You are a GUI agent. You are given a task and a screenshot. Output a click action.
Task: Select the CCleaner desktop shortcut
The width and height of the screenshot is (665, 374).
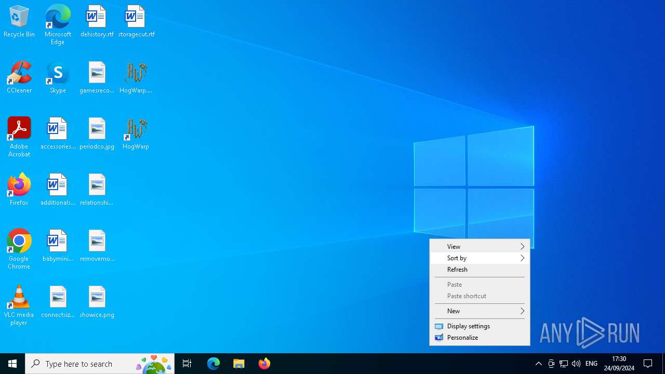pyautogui.click(x=19, y=78)
